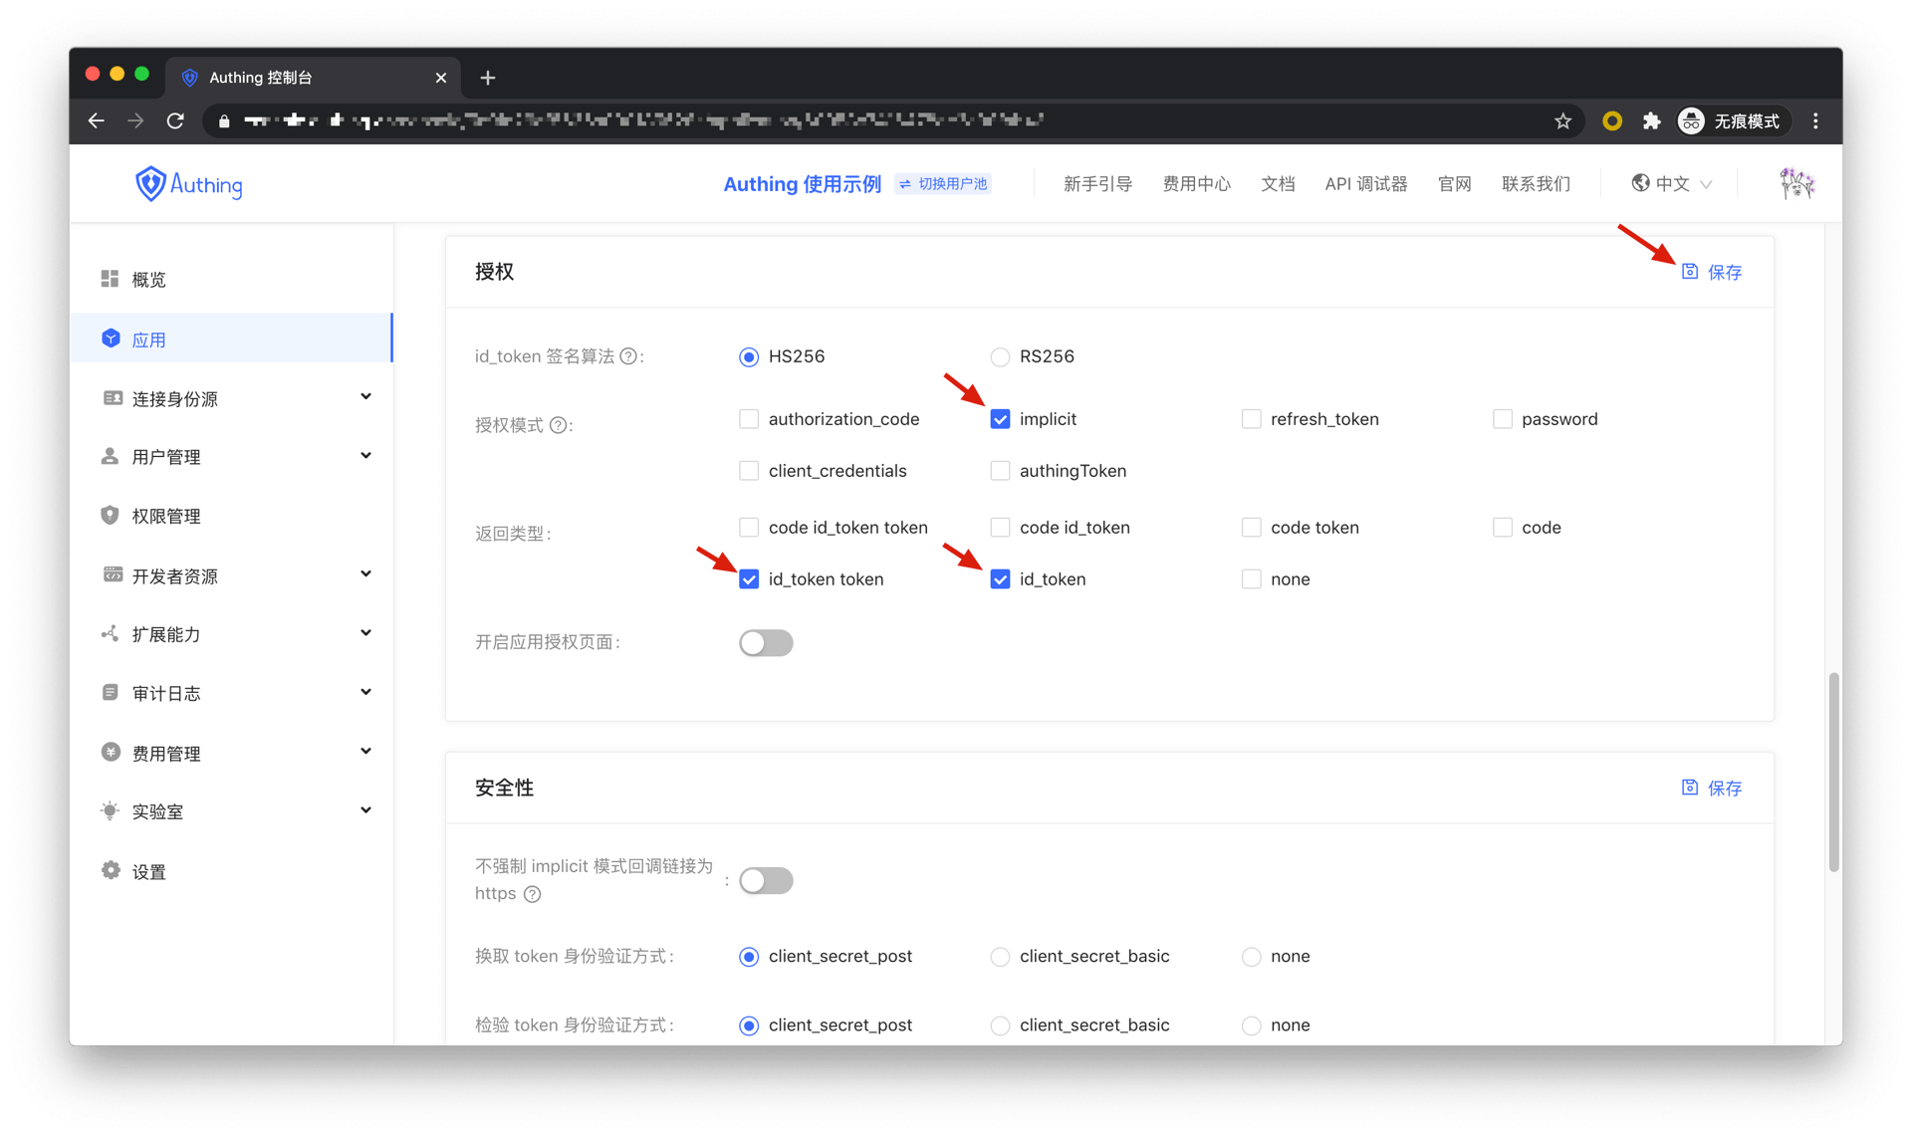The width and height of the screenshot is (1912, 1137).
Task: Open the 中文 language dropdown
Action: (x=1672, y=183)
